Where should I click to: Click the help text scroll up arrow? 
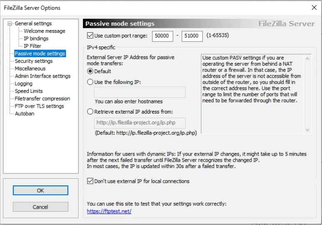click(x=307, y=59)
